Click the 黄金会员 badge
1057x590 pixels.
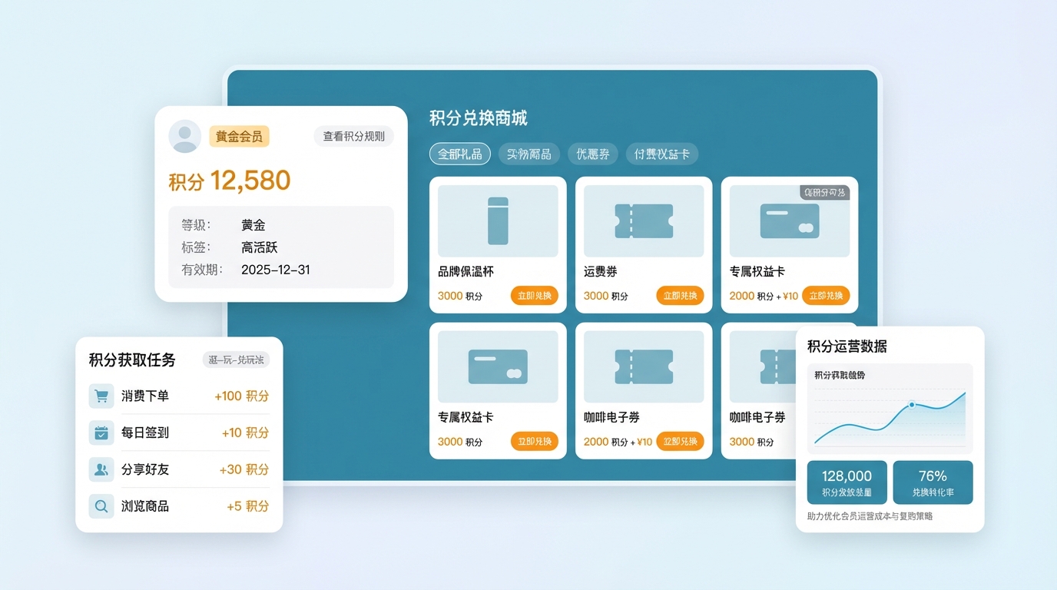(239, 137)
